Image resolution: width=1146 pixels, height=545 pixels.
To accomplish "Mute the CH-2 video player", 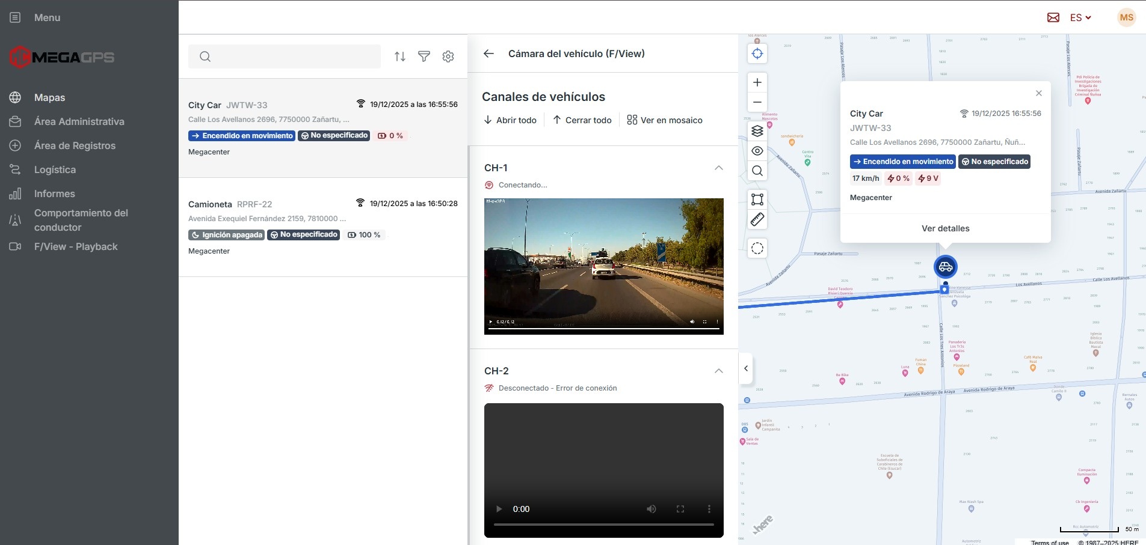I will click(x=652, y=509).
